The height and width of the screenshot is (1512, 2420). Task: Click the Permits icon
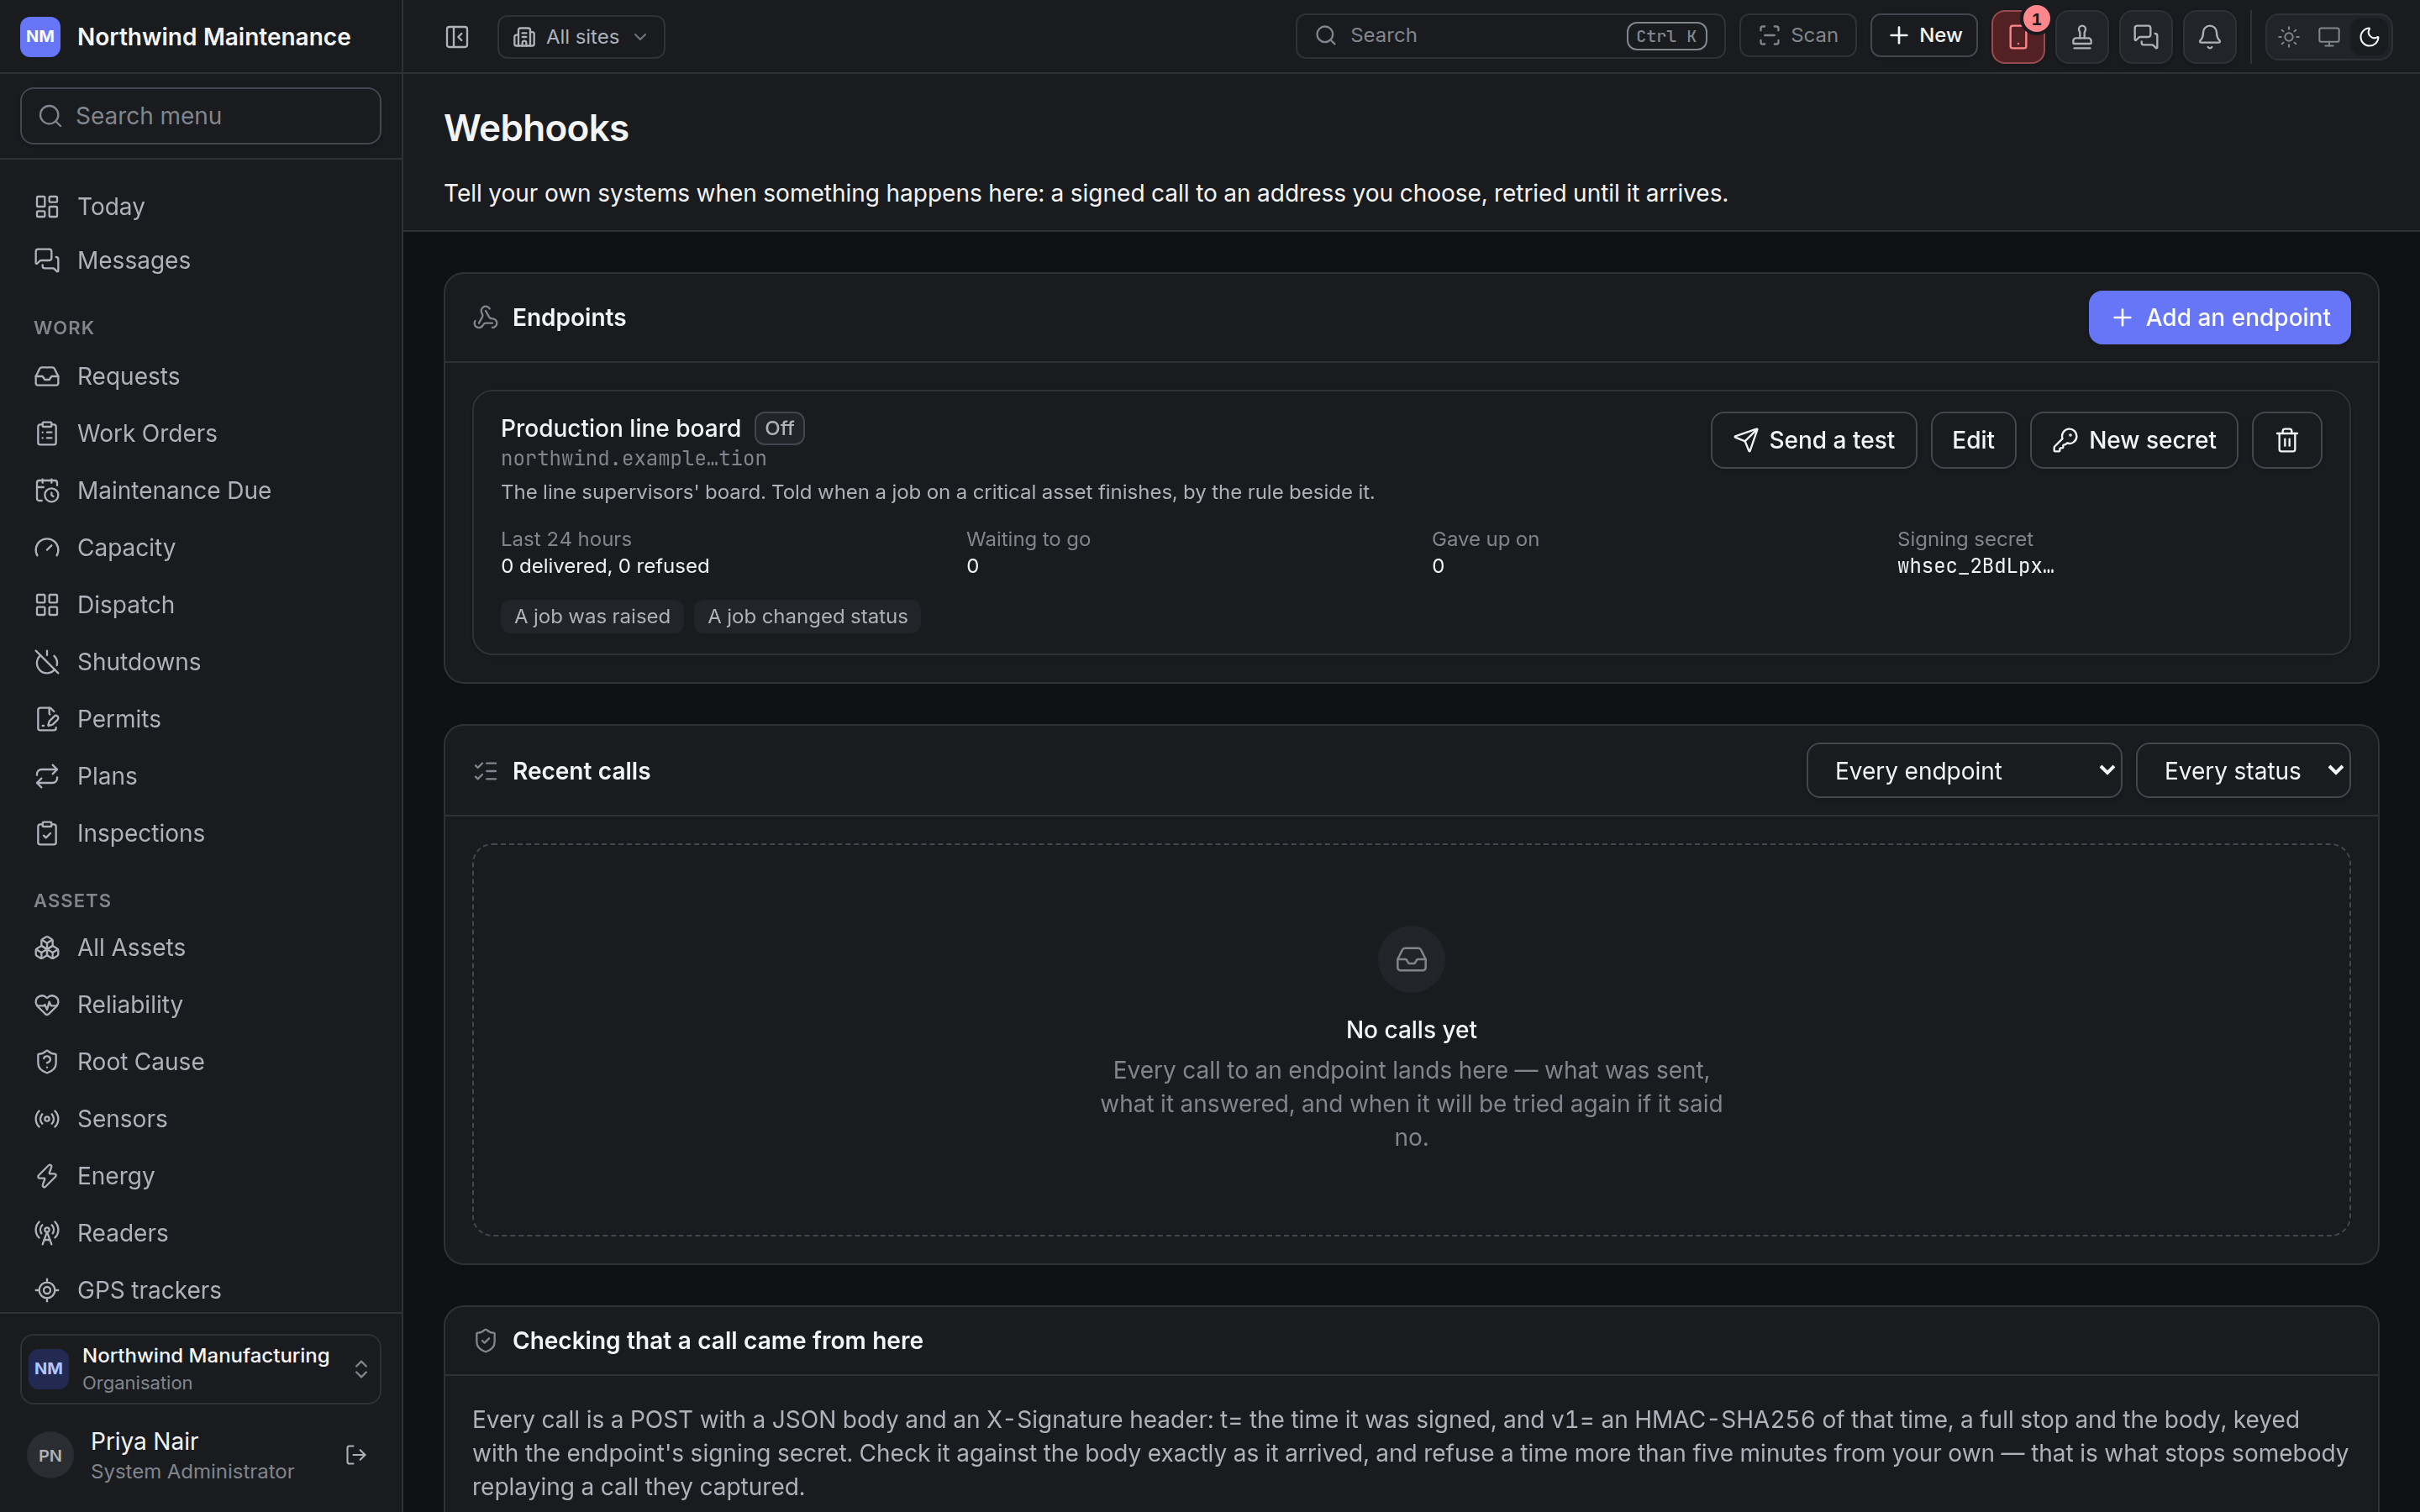tap(47, 719)
